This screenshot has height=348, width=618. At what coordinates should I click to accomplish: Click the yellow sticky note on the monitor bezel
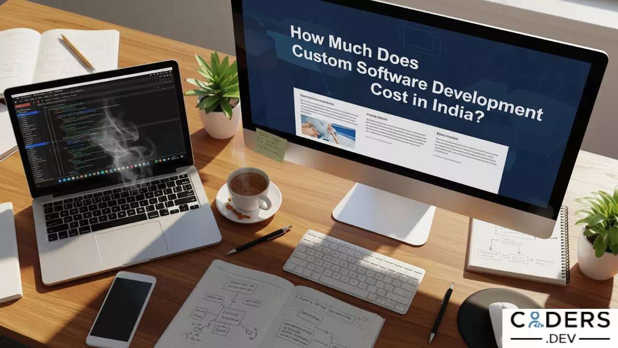[271, 145]
